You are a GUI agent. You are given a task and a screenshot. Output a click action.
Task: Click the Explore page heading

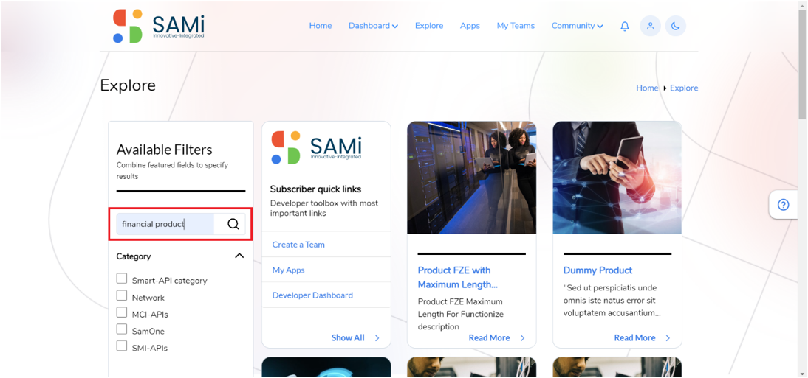(128, 85)
